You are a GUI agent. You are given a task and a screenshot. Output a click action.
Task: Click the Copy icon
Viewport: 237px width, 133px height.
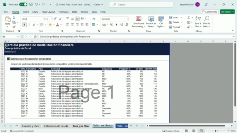(x=14, y=22)
